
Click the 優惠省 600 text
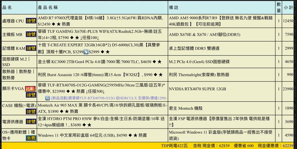pyautogui.click(x=243, y=146)
